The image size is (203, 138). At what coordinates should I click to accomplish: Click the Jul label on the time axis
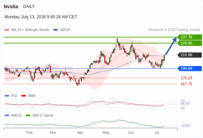coord(157,133)
